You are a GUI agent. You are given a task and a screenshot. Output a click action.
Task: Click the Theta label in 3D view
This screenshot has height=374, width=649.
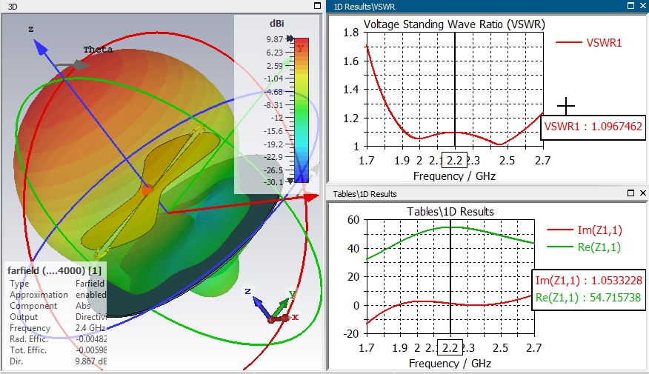[x=98, y=50]
